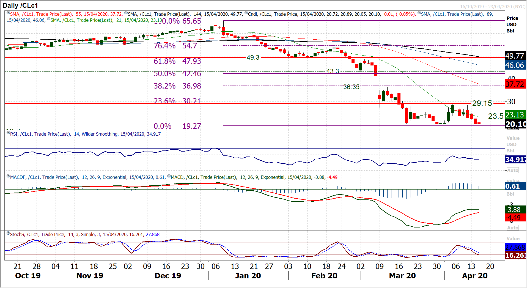Select the MACDF 12, 26, 9 Exponential legend
Screen dimensions: 527x288
[87, 177]
